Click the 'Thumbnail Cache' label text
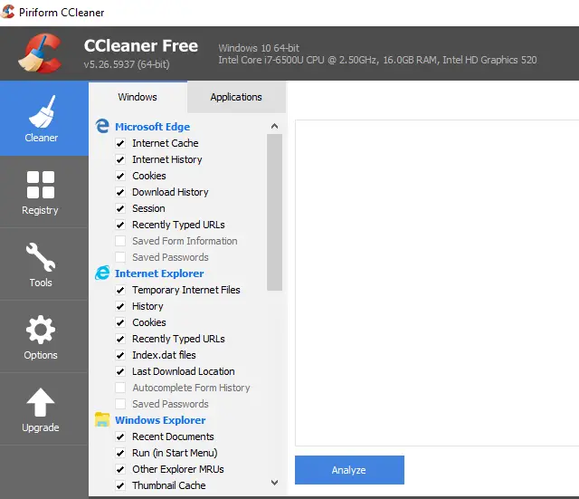The image size is (579, 499). coord(169,485)
